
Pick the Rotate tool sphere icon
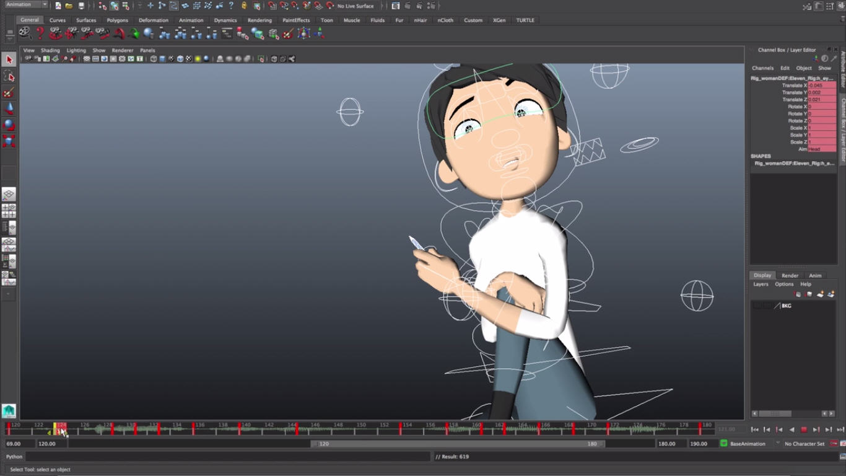tap(9, 125)
